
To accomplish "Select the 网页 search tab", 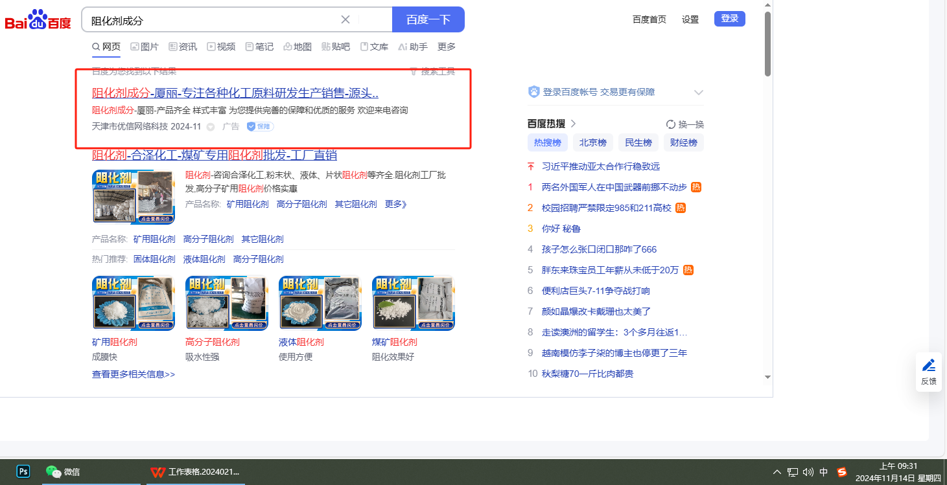I will [x=106, y=47].
